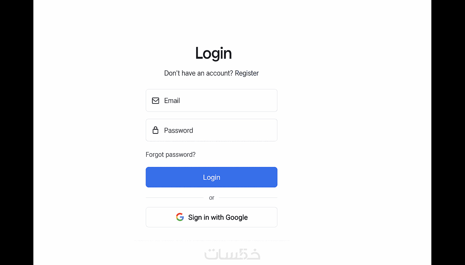
Task: Click the Password placeholder text
Action: (x=179, y=130)
